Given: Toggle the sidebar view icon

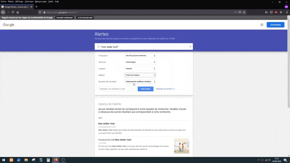Looking at the screenshot, I should tap(271, 12).
